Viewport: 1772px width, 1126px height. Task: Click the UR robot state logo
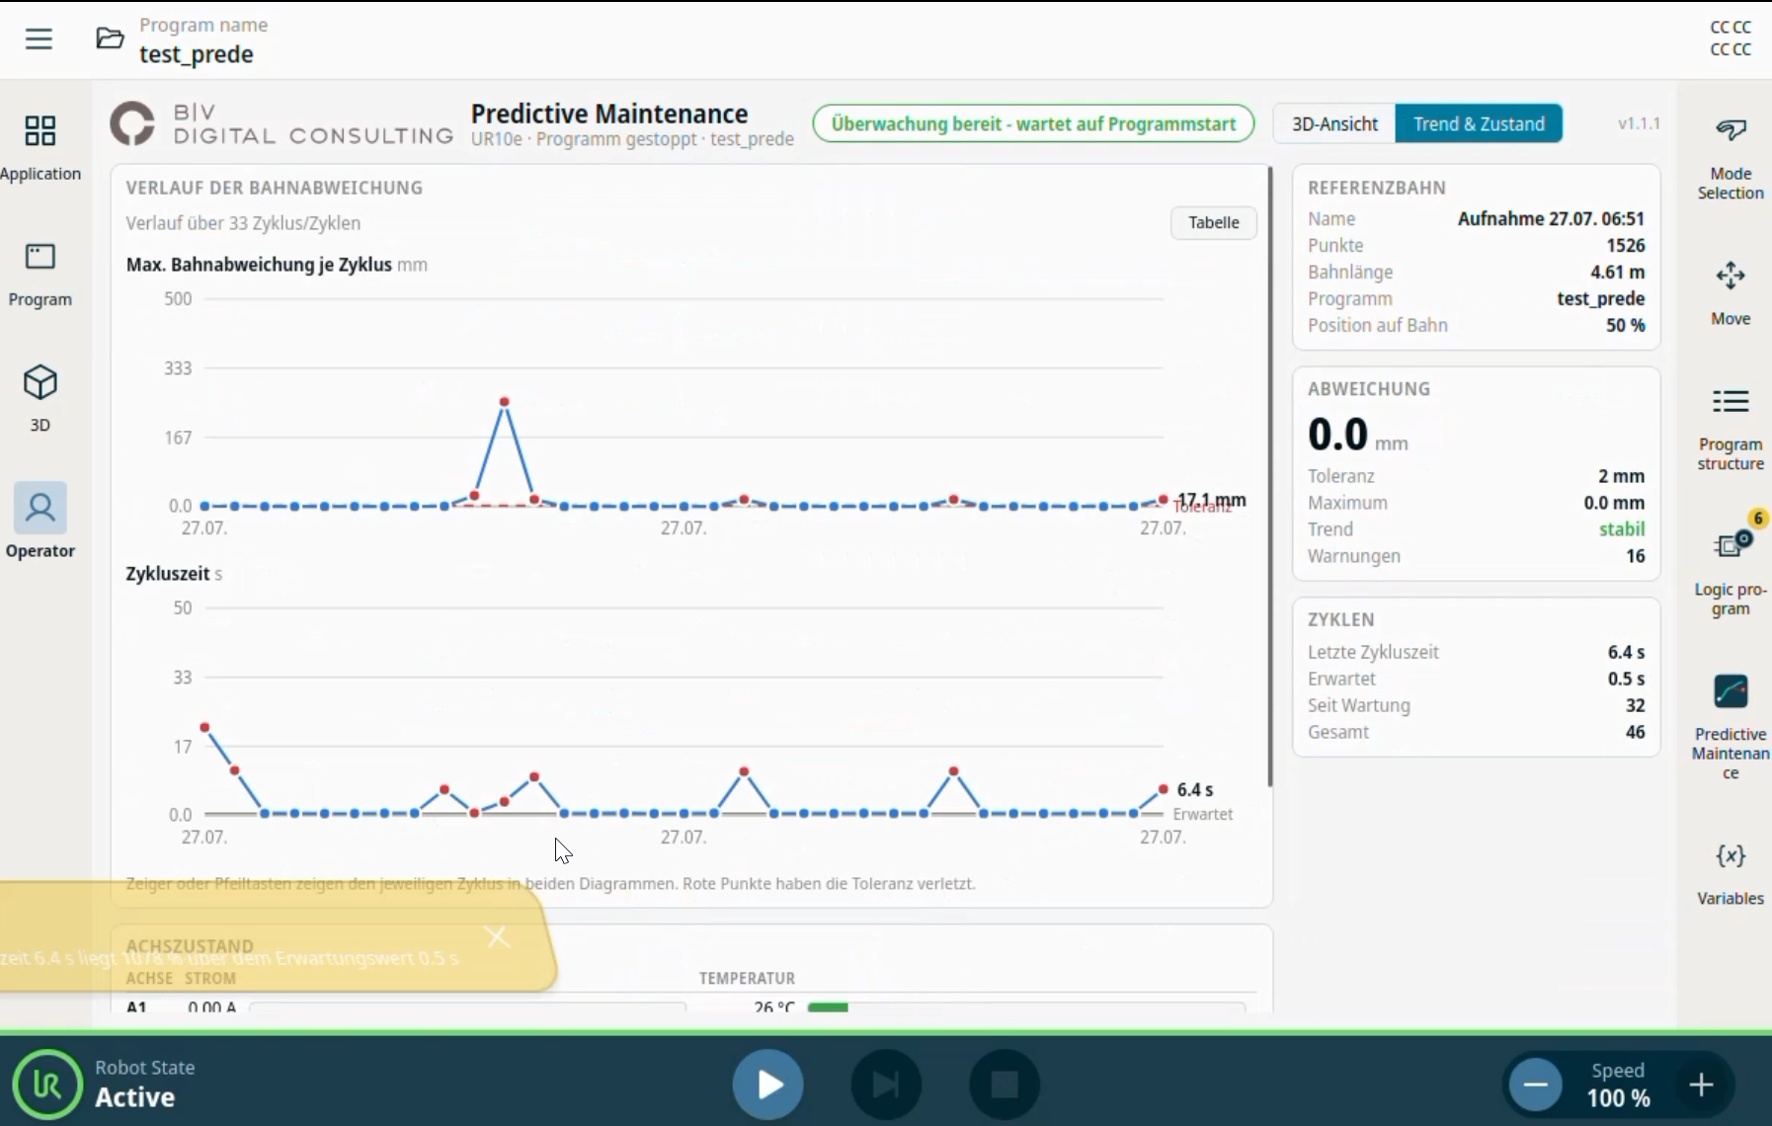(x=47, y=1084)
